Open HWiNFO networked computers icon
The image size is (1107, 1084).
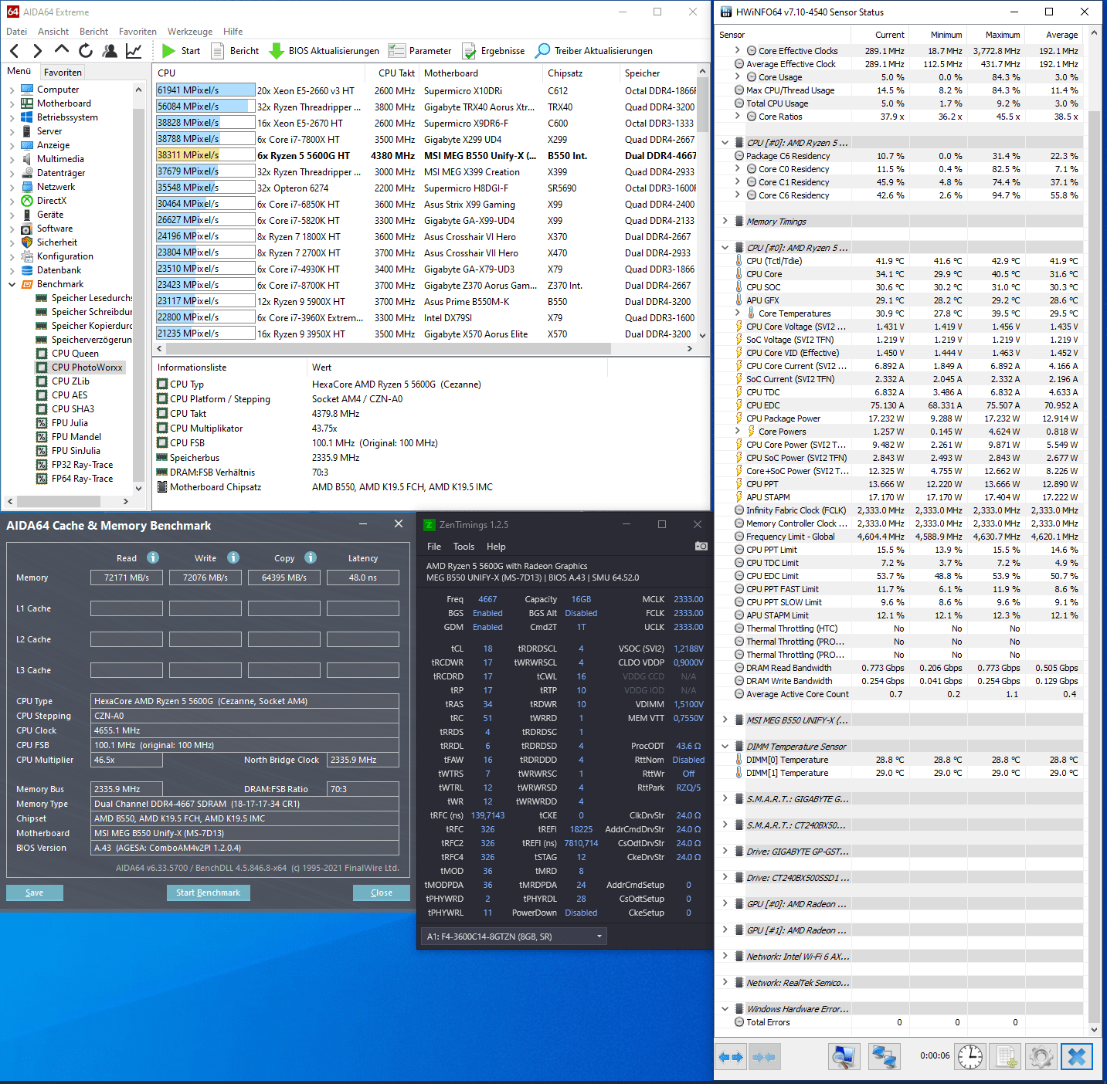point(884,1057)
